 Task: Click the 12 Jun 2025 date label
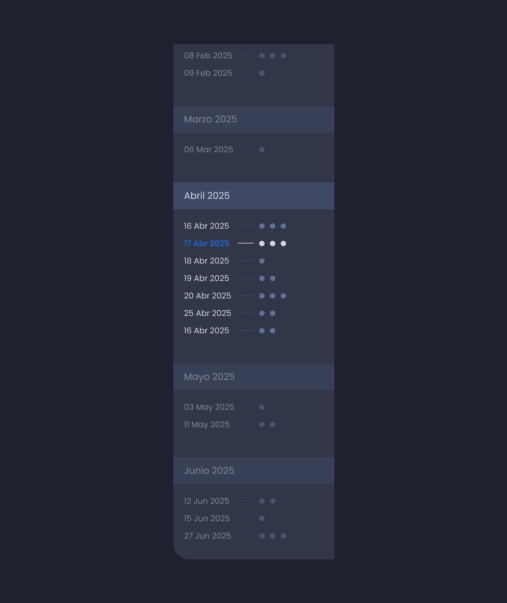(x=206, y=501)
